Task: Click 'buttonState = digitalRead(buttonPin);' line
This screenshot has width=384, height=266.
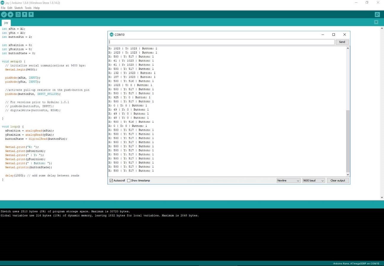Action: pos(36,139)
